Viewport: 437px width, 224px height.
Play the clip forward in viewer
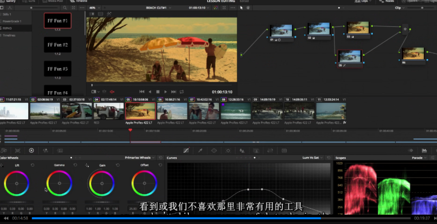[x=165, y=92]
